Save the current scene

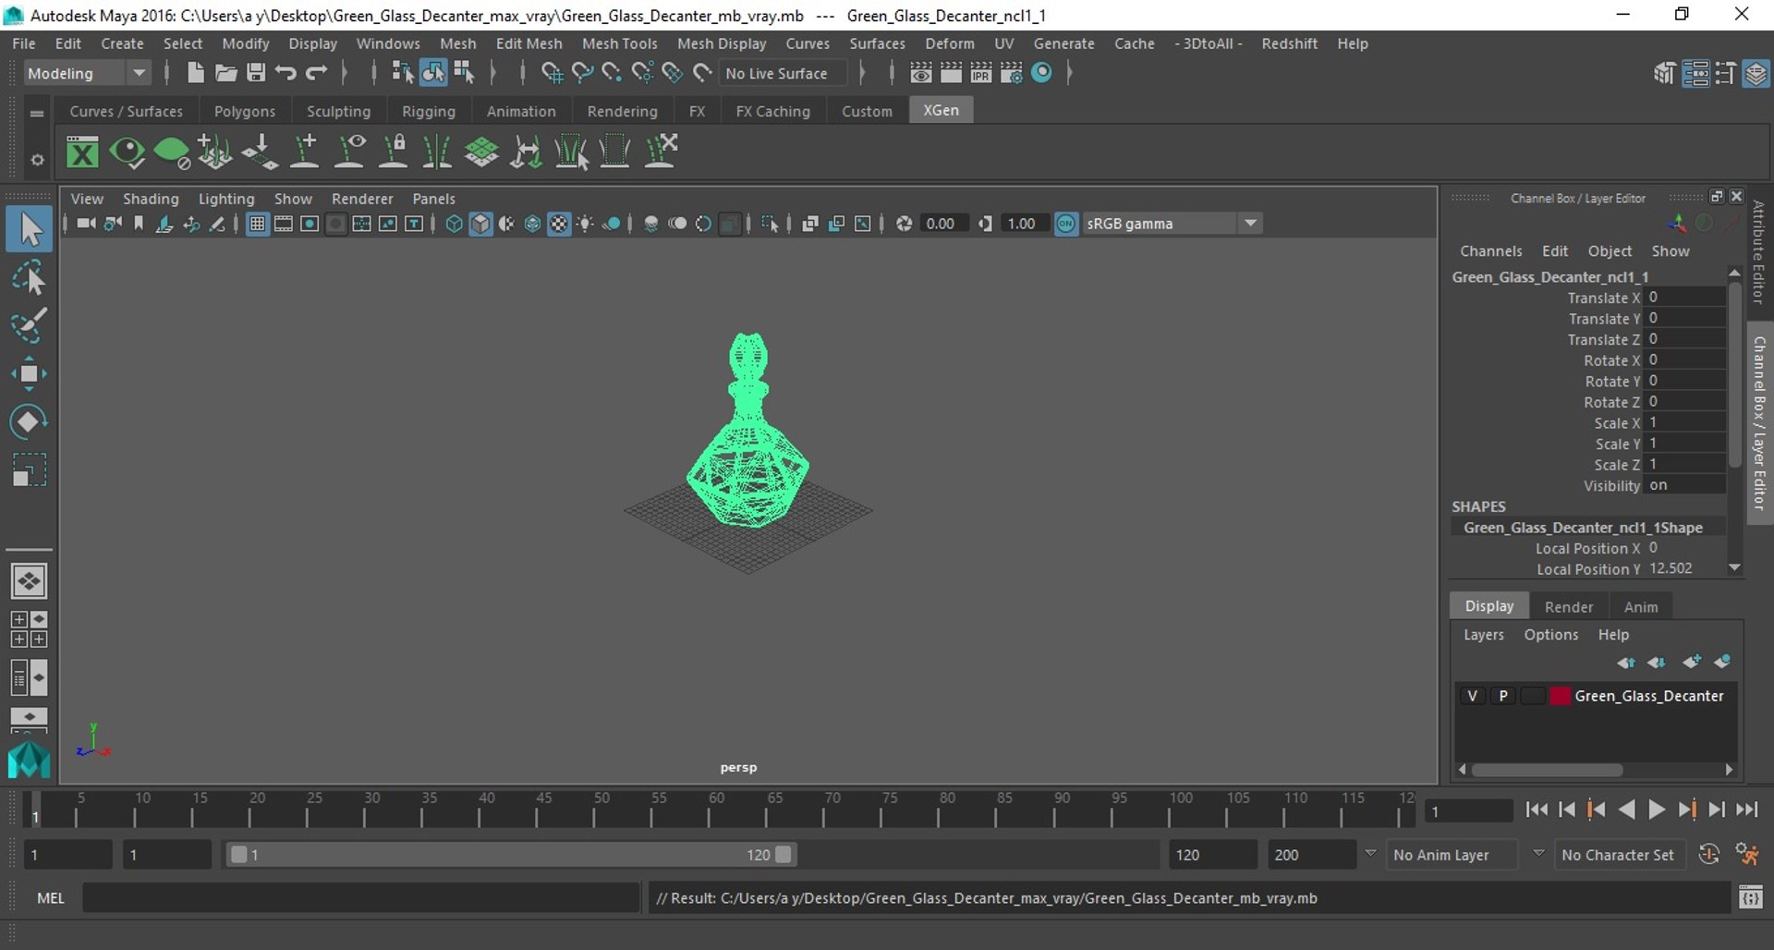point(256,73)
